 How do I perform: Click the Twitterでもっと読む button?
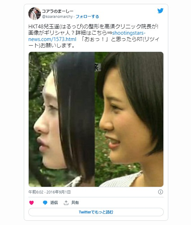pos(96,212)
